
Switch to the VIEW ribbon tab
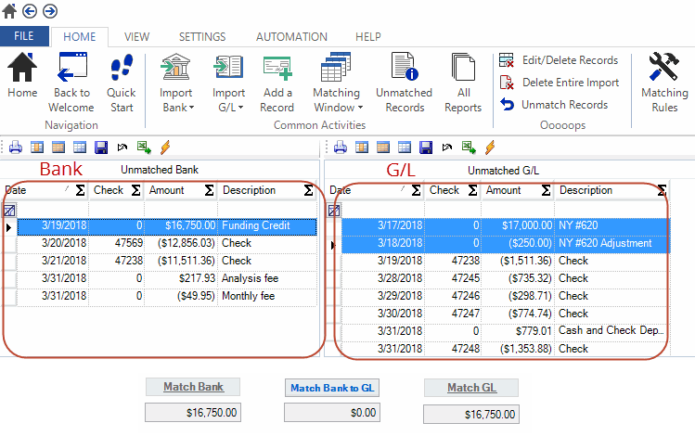pyautogui.click(x=137, y=37)
